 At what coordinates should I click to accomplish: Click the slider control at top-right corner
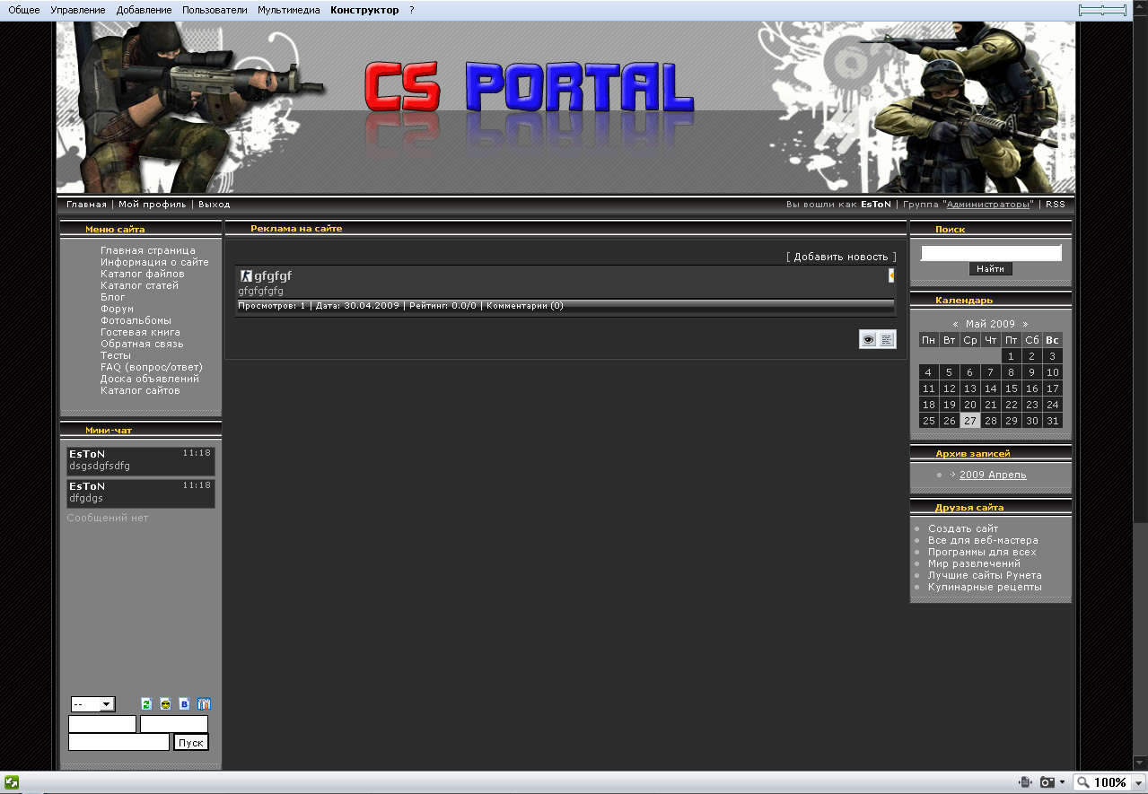(x=1102, y=10)
